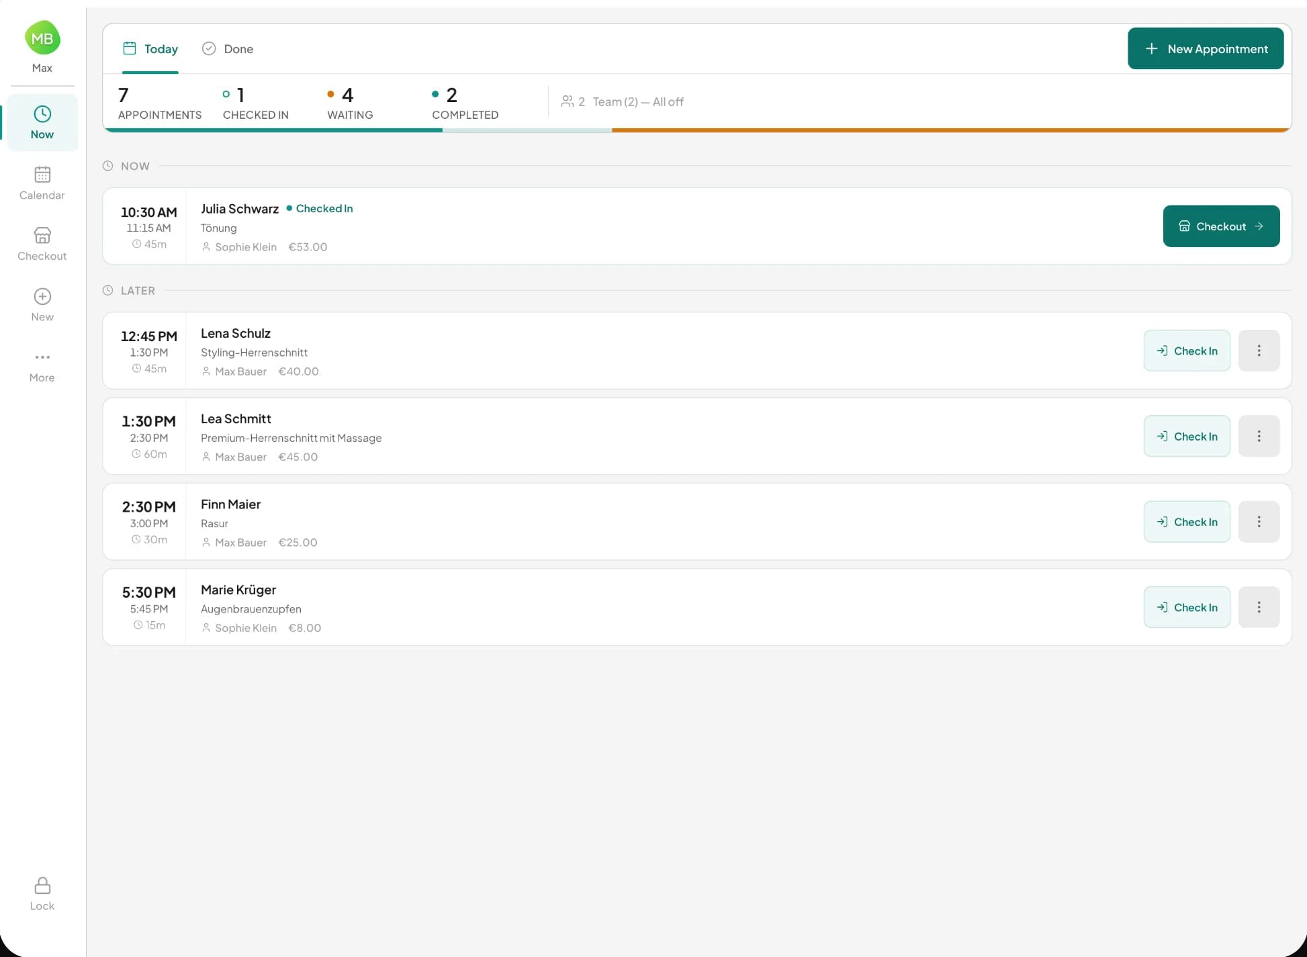Select Finn Maier appointment name

(230, 504)
